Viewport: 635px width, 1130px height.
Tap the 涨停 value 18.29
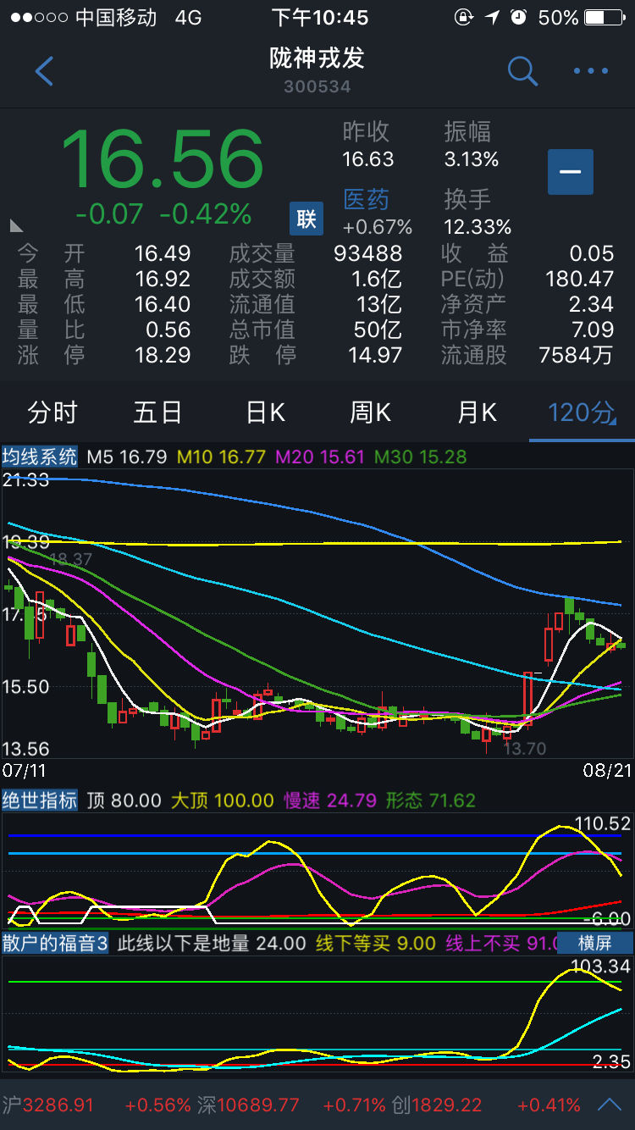click(163, 355)
